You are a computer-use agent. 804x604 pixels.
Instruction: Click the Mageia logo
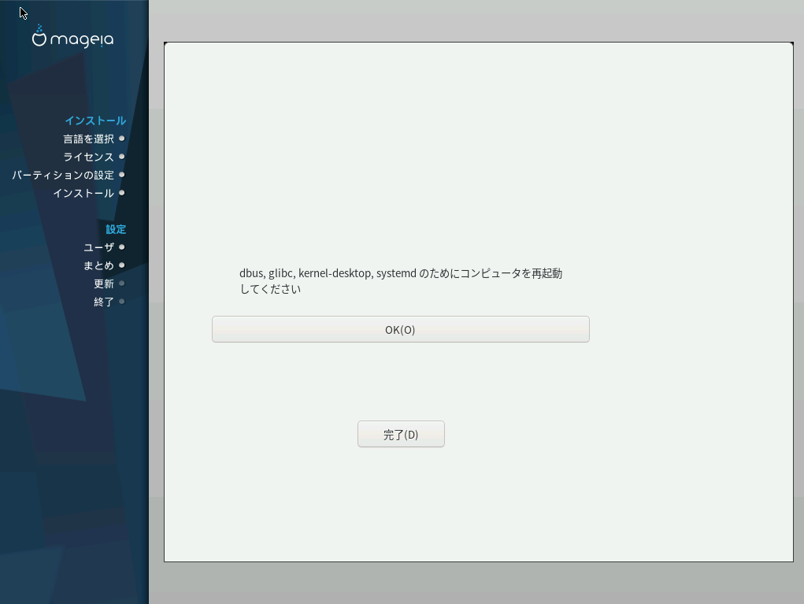pyautogui.click(x=72, y=37)
